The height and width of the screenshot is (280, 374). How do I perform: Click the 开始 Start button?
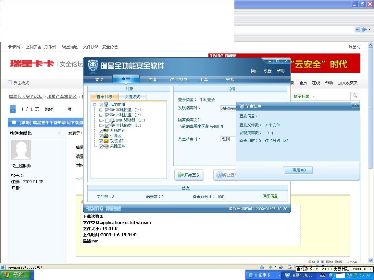pos(16,275)
